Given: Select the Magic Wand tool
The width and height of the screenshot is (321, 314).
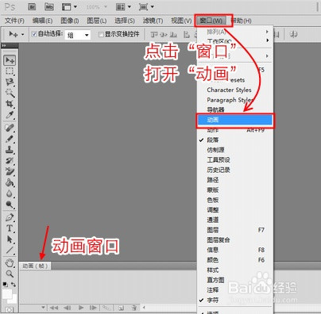Looking at the screenshot, I should (x=10, y=93).
